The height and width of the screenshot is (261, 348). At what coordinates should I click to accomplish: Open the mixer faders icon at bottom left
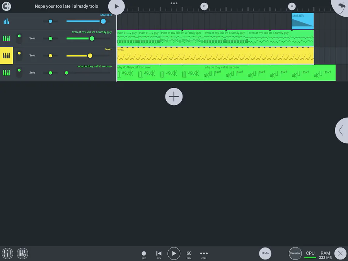pos(7,253)
